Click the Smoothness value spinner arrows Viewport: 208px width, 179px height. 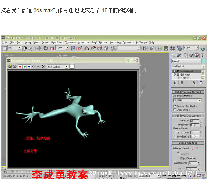tap(201, 125)
